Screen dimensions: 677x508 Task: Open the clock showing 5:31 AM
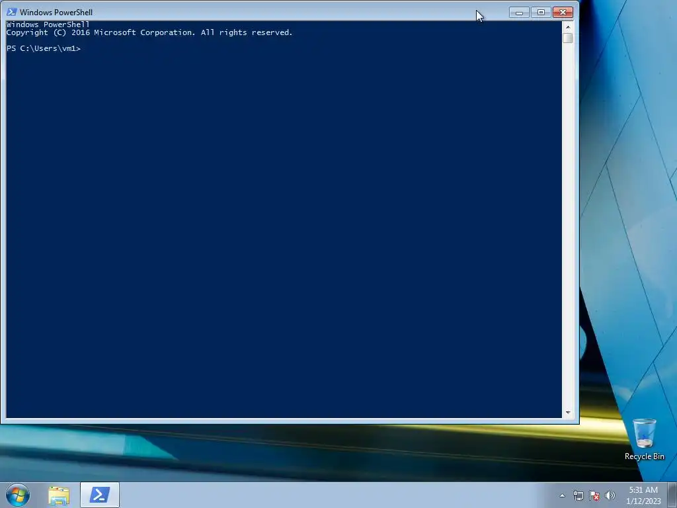coord(643,490)
